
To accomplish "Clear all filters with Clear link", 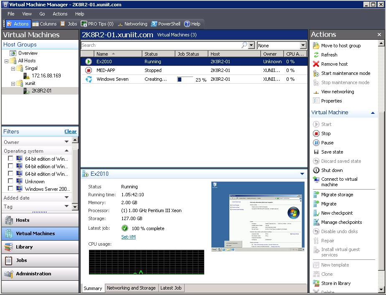I will [71, 131].
